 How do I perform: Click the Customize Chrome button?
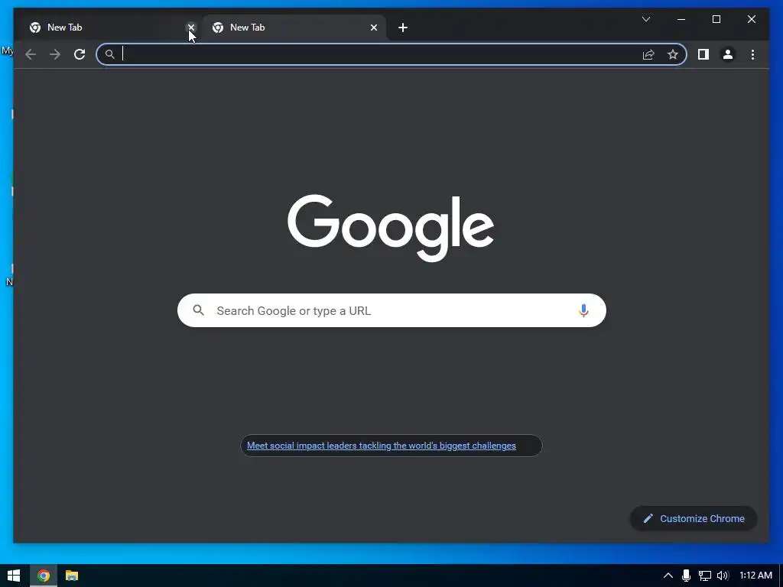(694, 519)
